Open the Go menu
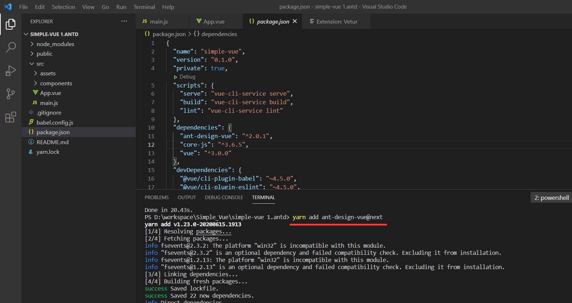572x303 pixels. tap(105, 7)
